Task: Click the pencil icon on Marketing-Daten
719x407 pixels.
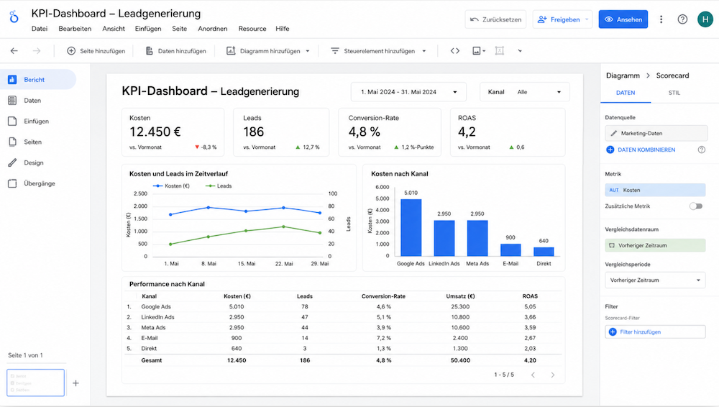Action: (613, 133)
